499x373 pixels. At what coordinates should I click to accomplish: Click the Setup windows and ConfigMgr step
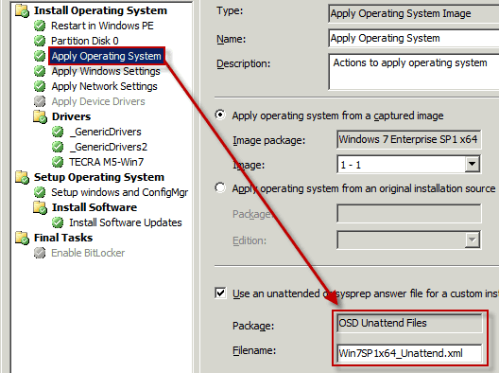point(119,192)
